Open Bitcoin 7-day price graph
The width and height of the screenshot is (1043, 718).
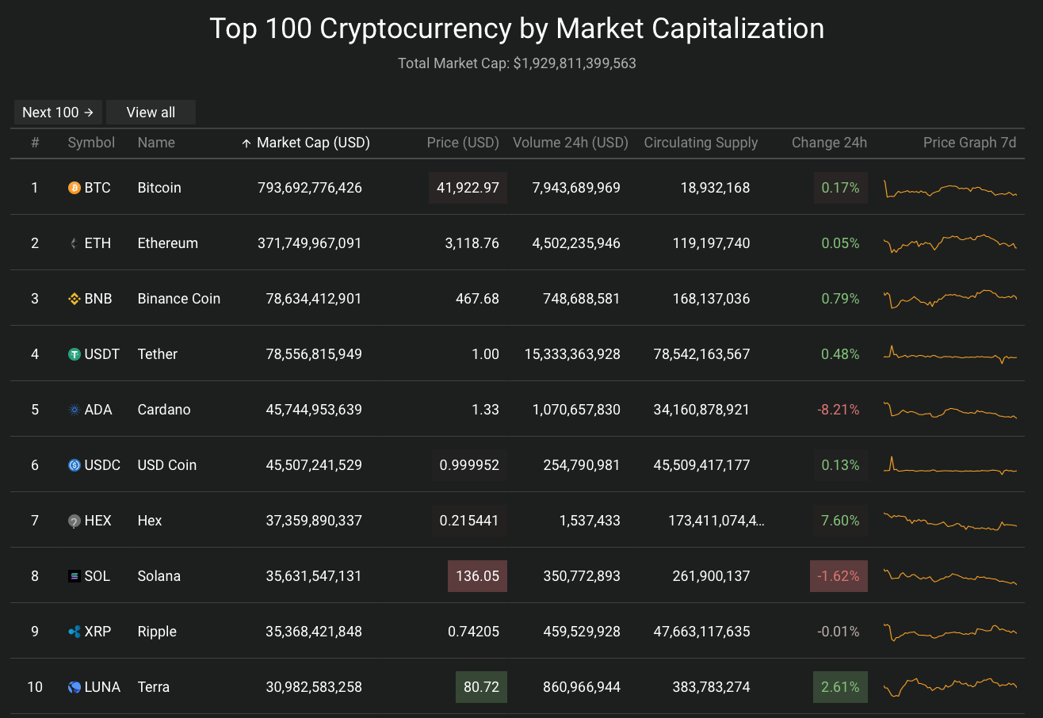coord(950,189)
